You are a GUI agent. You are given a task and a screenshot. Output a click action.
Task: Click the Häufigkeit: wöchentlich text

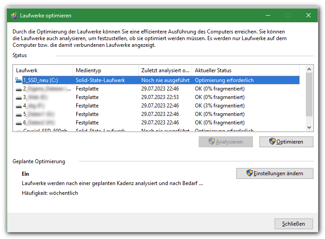pyautogui.click(x=50, y=193)
